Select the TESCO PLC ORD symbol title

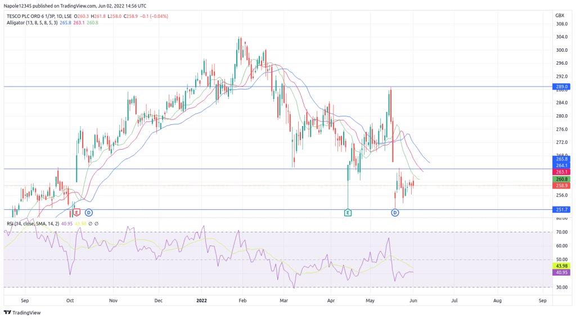coord(39,16)
